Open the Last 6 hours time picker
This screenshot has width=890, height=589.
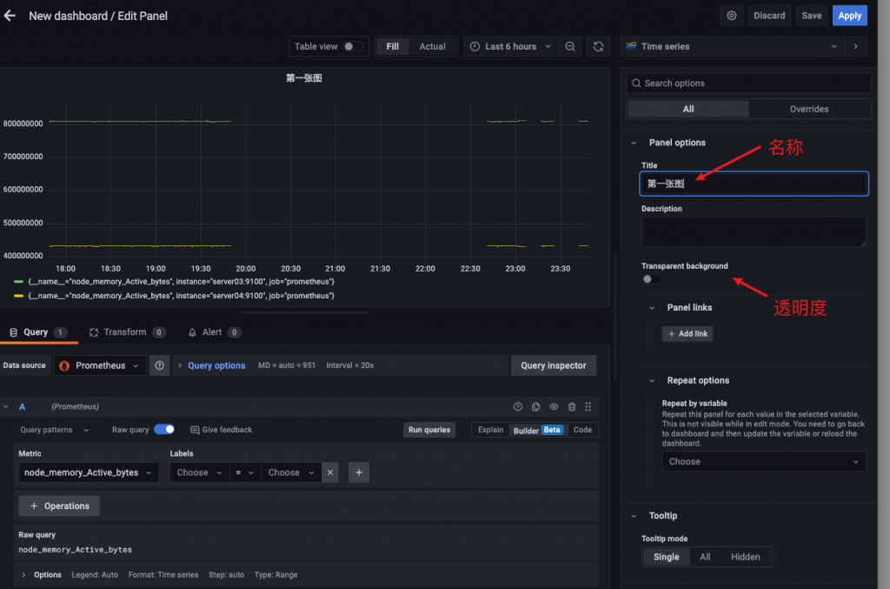(x=510, y=47)
